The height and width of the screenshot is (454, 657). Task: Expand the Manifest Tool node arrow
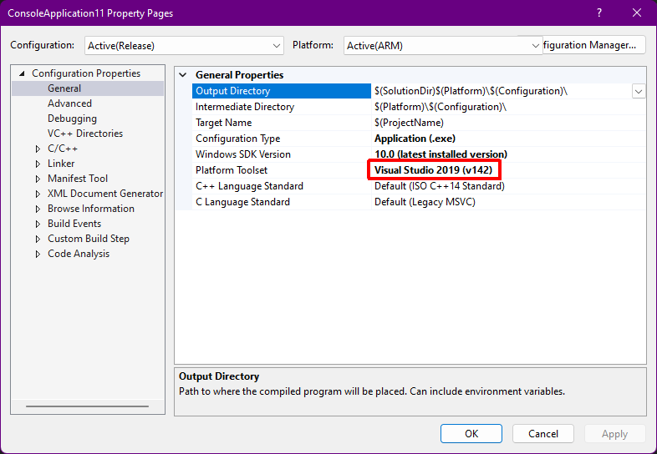coord(38,179)
